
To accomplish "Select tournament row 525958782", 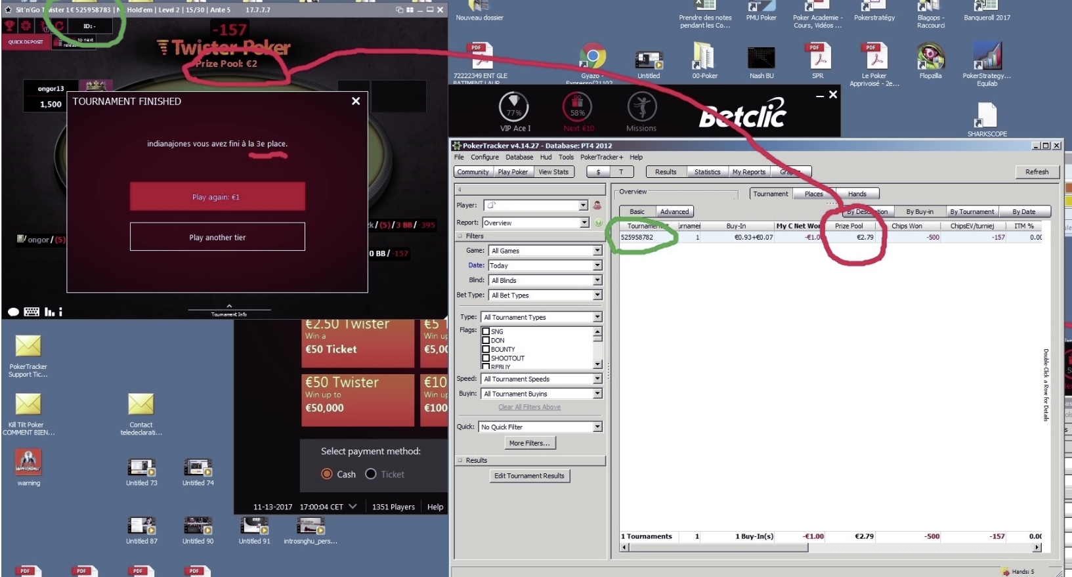I will 830,237.
